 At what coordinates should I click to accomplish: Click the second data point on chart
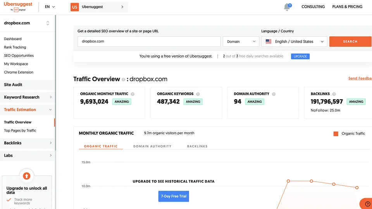click(x=311, y=181)
